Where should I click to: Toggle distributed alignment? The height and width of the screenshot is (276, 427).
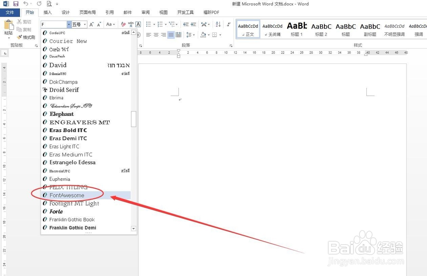tap(178, 35)
